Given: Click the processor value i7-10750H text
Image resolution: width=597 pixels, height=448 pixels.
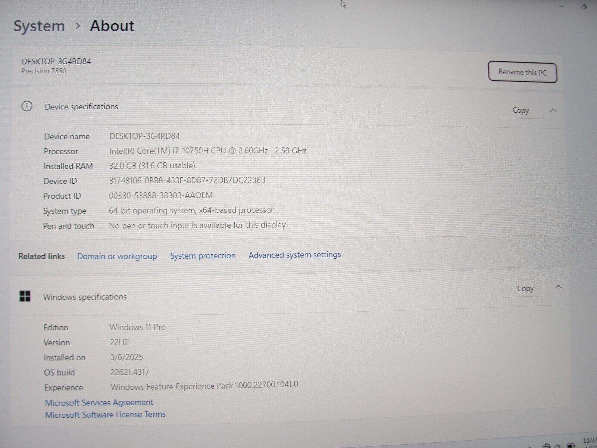Looking at the screenshot, I should (x=208, y=151).
